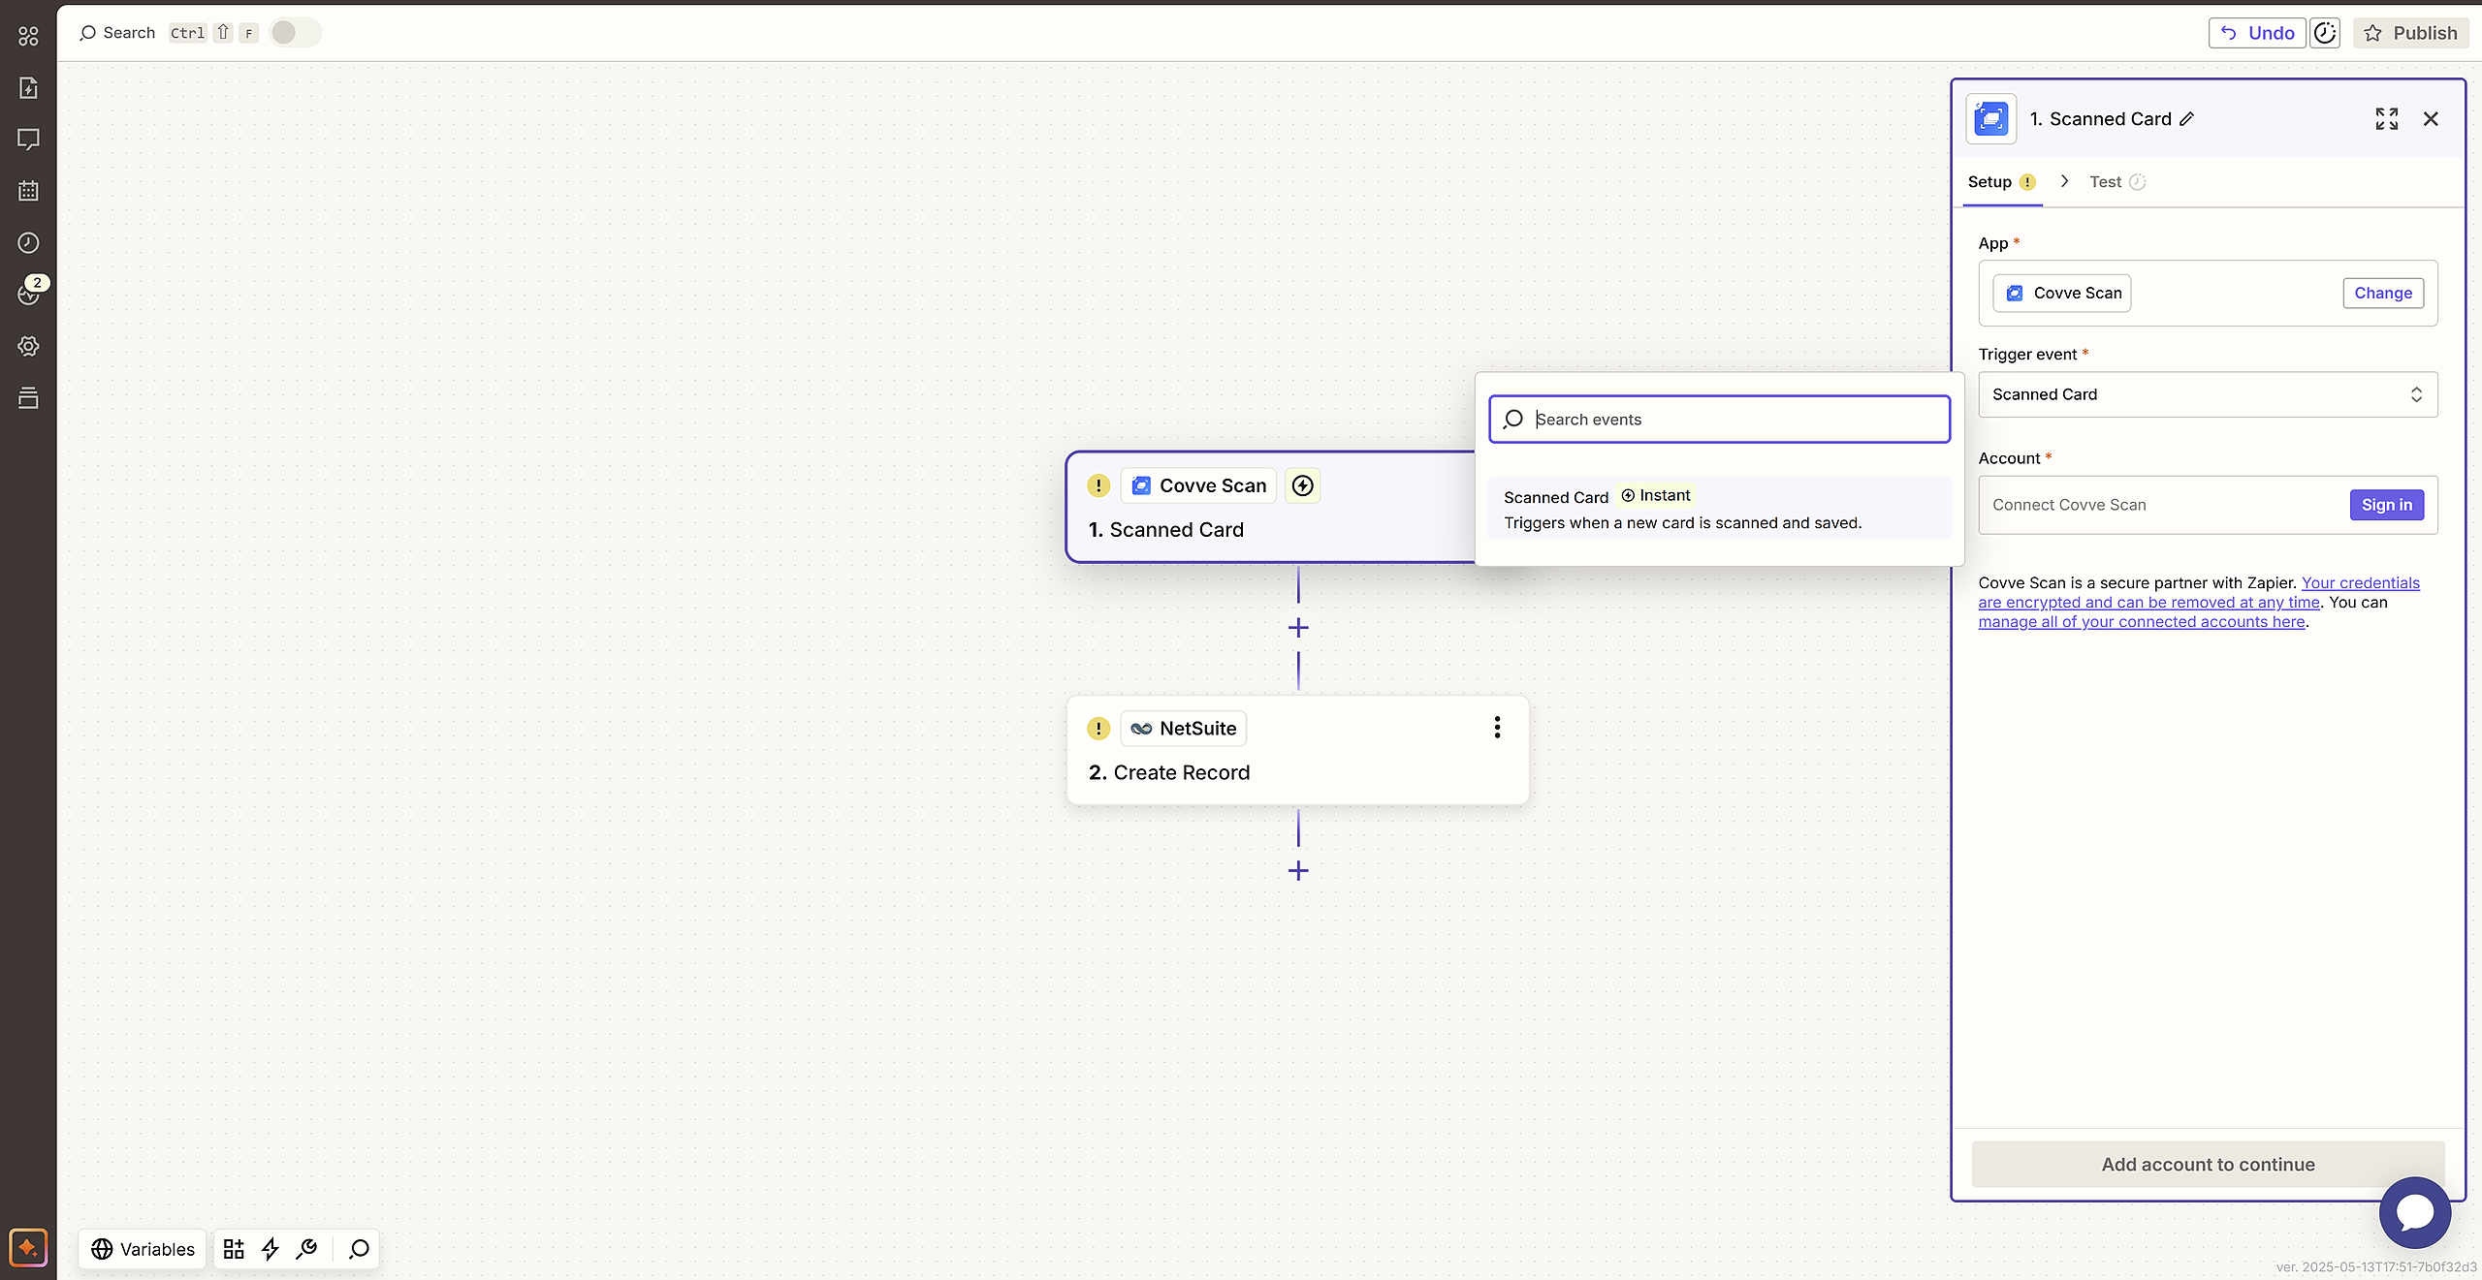Open the apps grid icon in sidebar

click(x=28, y=36)
